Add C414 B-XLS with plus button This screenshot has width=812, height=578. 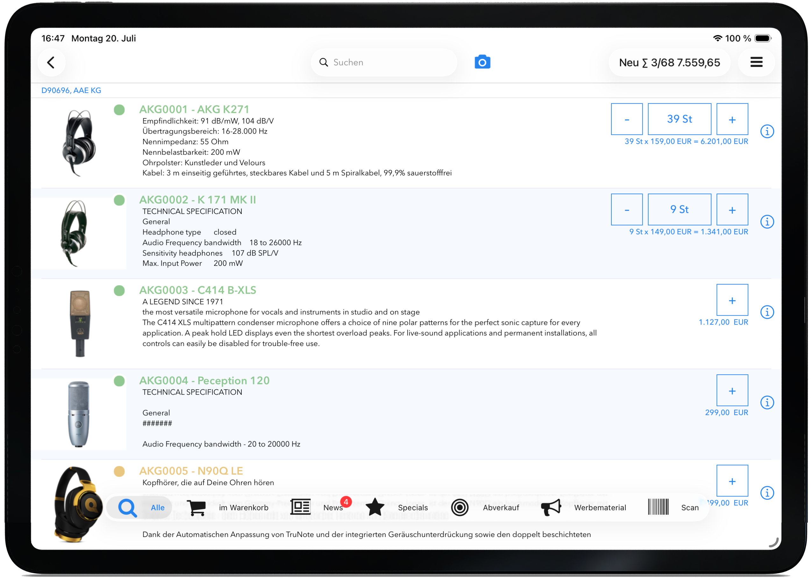732,300
